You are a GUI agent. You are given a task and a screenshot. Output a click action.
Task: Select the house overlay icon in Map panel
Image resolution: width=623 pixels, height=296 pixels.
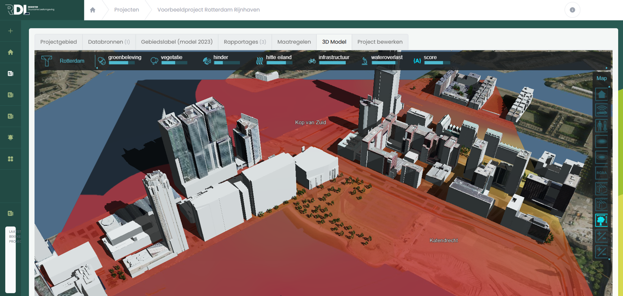coord(601,94)
